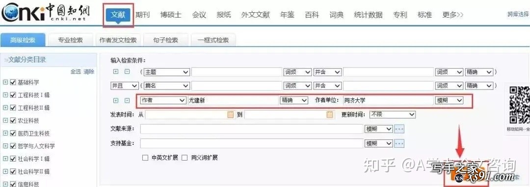Viewport: 530px width, 187px height.
Task: Switch to the 报纸 tab
Action: [x=224, y=15]
